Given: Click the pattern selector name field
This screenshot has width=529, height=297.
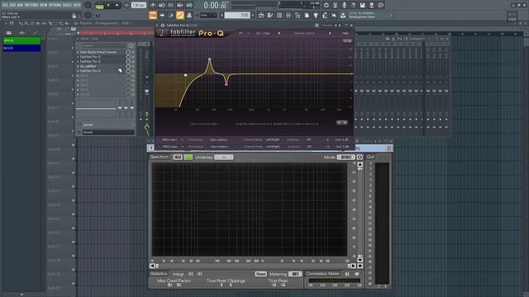Looking at the screenshot, I should [237, 15].
